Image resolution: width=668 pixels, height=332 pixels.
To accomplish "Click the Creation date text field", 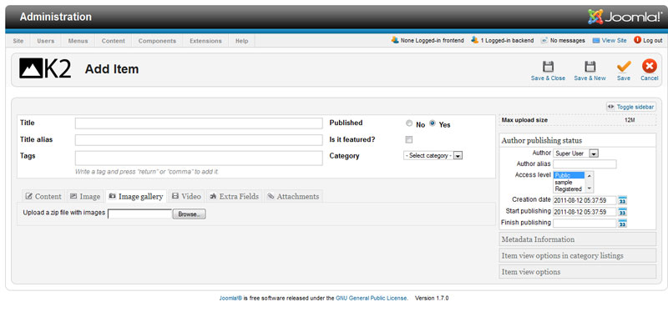I will (x=584, y=200).
